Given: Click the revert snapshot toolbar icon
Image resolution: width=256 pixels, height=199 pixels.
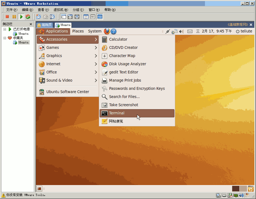Looking at the screenshot, I should (x=45, y=17).
